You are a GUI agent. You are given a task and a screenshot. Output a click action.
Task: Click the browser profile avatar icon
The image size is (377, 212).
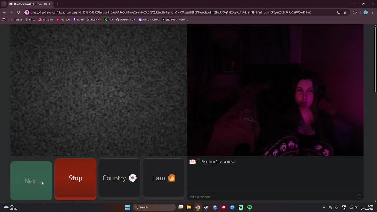[366, 12]
